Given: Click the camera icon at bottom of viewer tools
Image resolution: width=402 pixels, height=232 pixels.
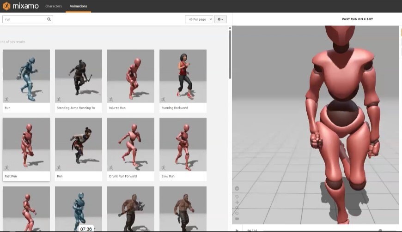Looking at the screenshot, I should pyautogui.click(x=237, y=219).
